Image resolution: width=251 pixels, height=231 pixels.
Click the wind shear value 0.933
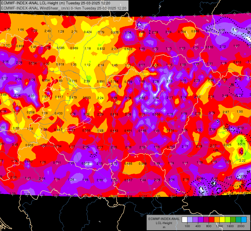coord(29,145)
